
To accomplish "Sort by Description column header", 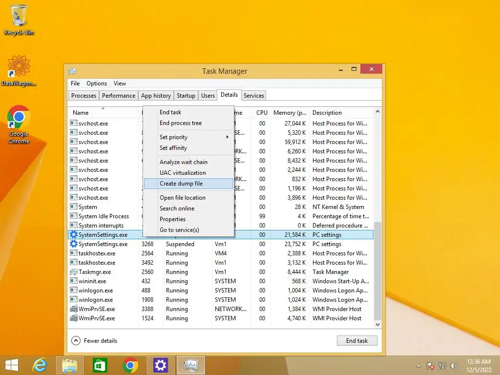I will [341, 113].
